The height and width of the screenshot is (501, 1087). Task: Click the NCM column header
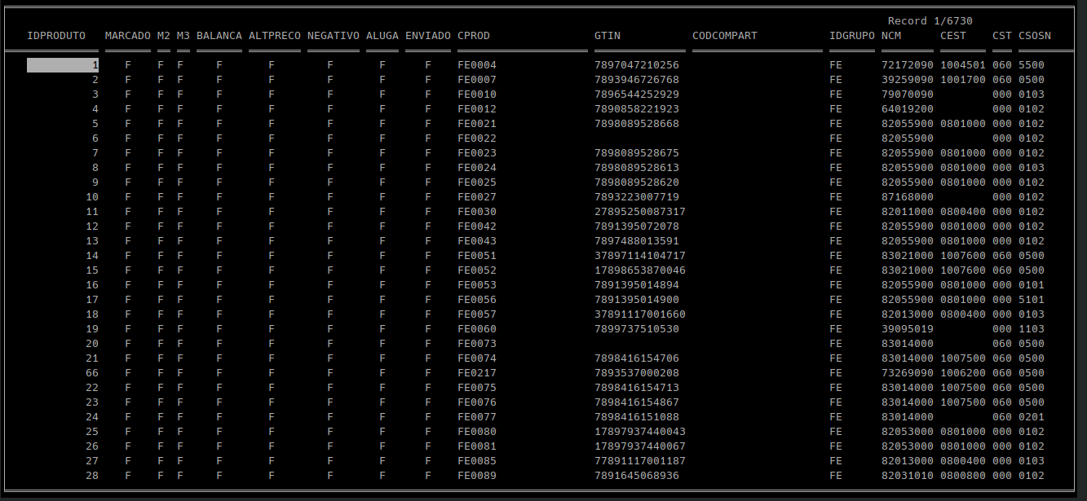[891, 36]
